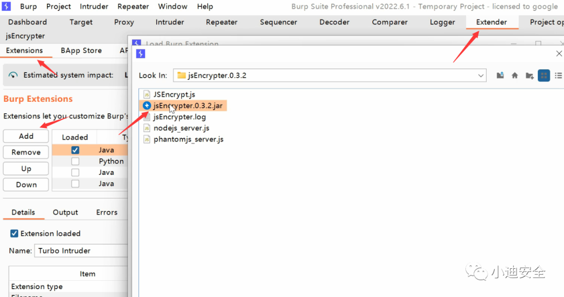Image resolution: width=564 pixels, height=297 pixels.
Task: Select the Extensions sub-tab
Action: (25, 50)
